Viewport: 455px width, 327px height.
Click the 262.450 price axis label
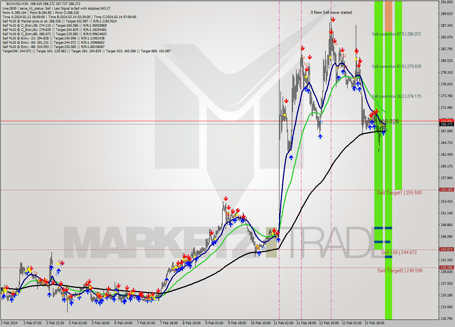[446, 155]
